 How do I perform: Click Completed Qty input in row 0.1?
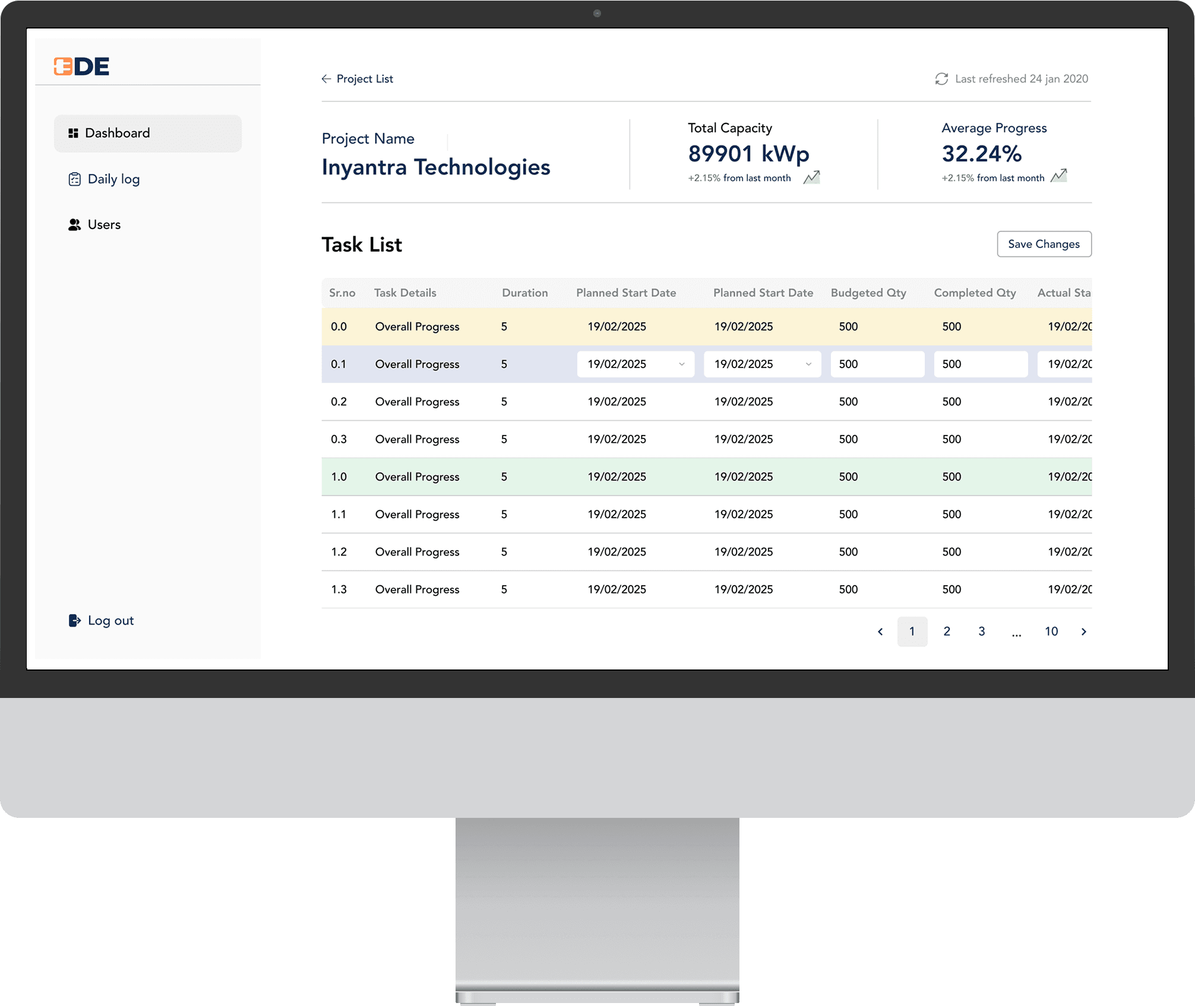(x=980, y=364)
